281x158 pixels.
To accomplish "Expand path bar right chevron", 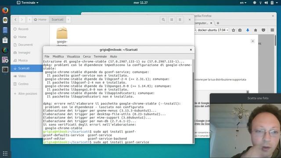I will pyautogui.click(x=68, y=19).
